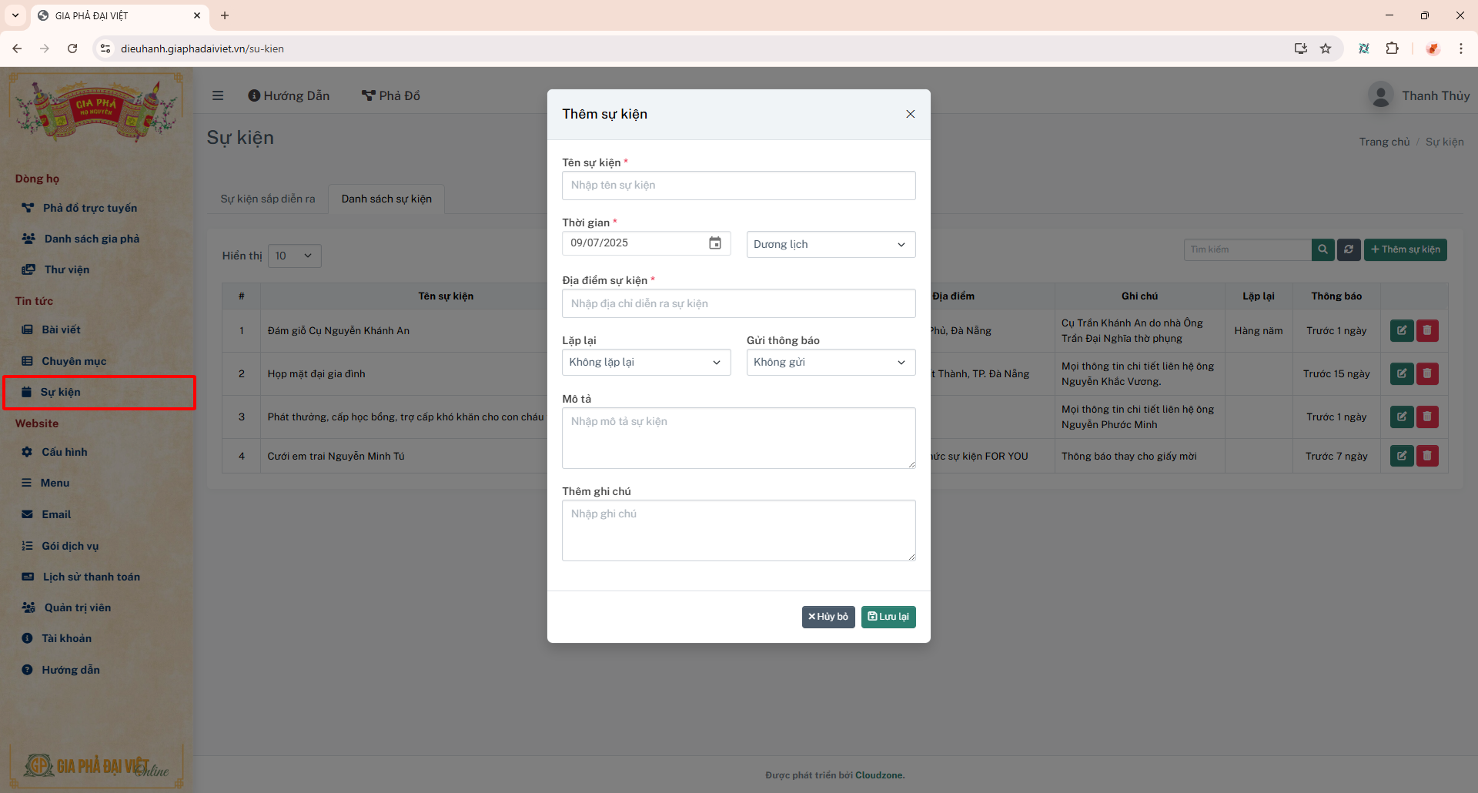Viewport: 1478px width, 793px height.
Task: Click the Mô tả textarea
Action: (738, 437)
